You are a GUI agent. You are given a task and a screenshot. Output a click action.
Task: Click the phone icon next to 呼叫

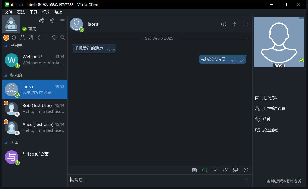(x=258, y=119)
